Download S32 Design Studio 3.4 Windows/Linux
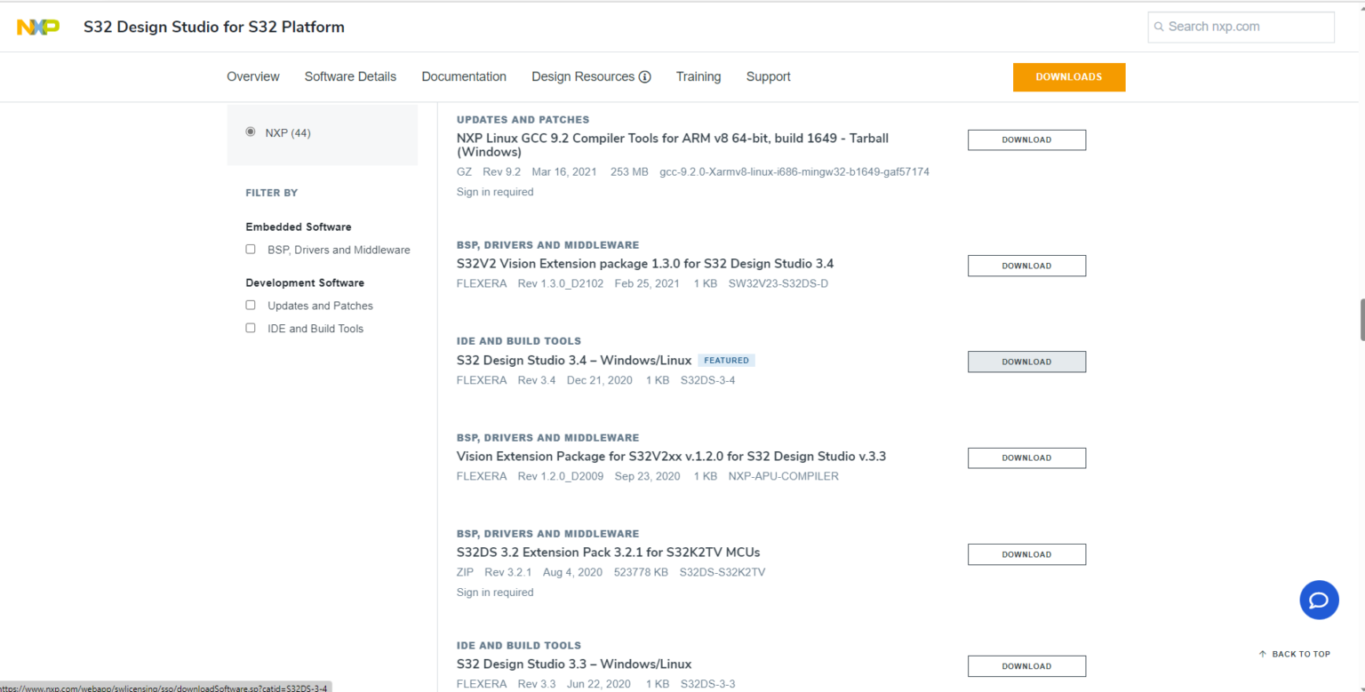 [1026, 362]
